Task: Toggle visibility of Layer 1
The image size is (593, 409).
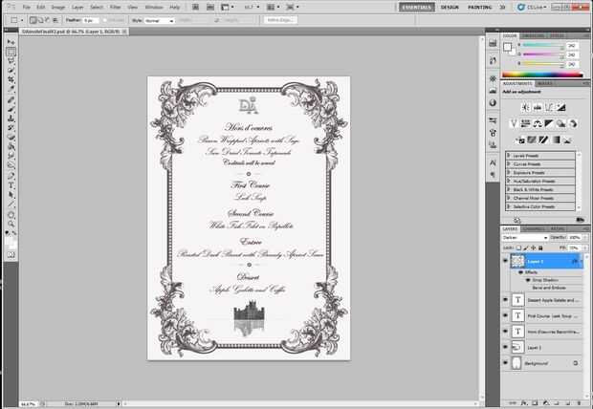Action: coord(506,347)
